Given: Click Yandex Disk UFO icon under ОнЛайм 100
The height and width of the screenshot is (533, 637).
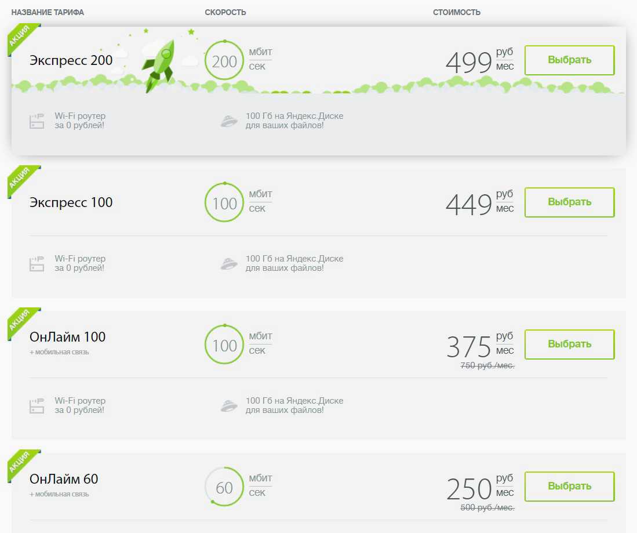Looking at the screenshot, I should (x=229, y=406).
